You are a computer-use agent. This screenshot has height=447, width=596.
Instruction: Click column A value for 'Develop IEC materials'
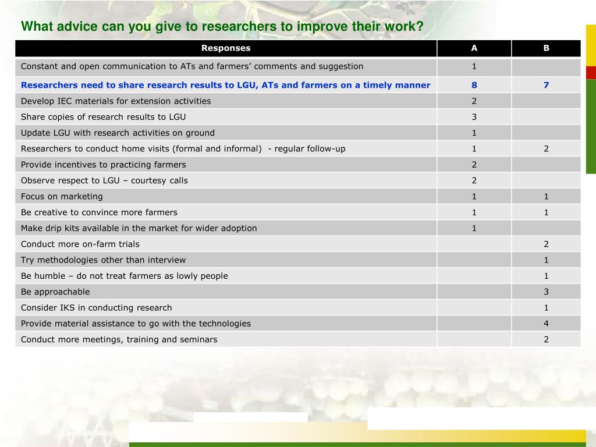point(474,101)
